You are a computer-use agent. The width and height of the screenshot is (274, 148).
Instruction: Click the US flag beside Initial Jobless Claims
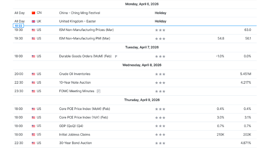click(34, 134)
